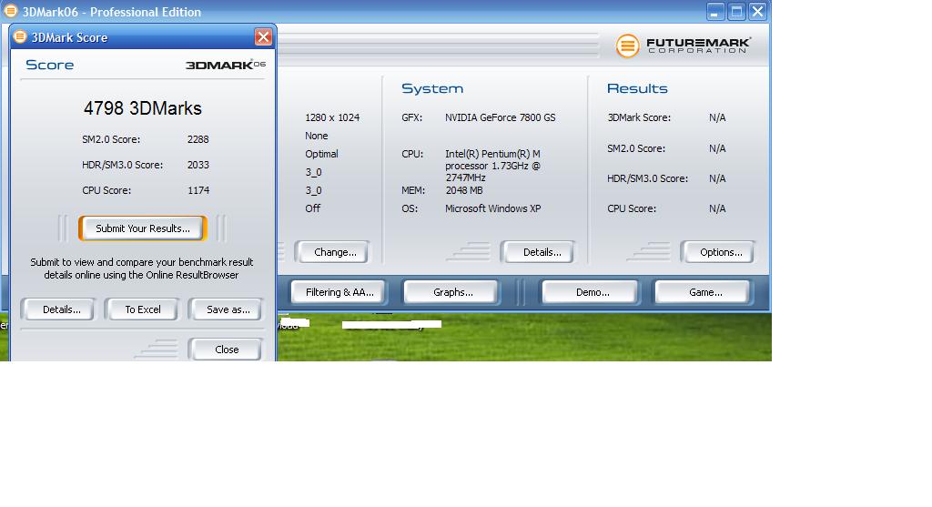Click the 3DMark Score dialog title icon
The image size is (932, 507).
[x=20, y=37]
